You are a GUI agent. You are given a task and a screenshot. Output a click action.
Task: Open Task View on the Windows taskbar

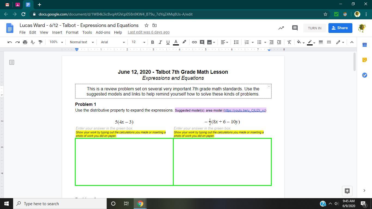click(126, 204)
